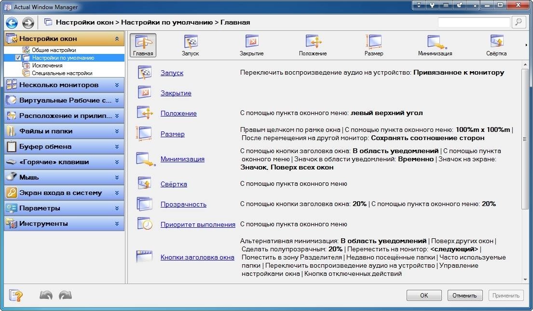The image size is (533, 311).
Task: Click the scrollbar down arrow
Action: 525,280
